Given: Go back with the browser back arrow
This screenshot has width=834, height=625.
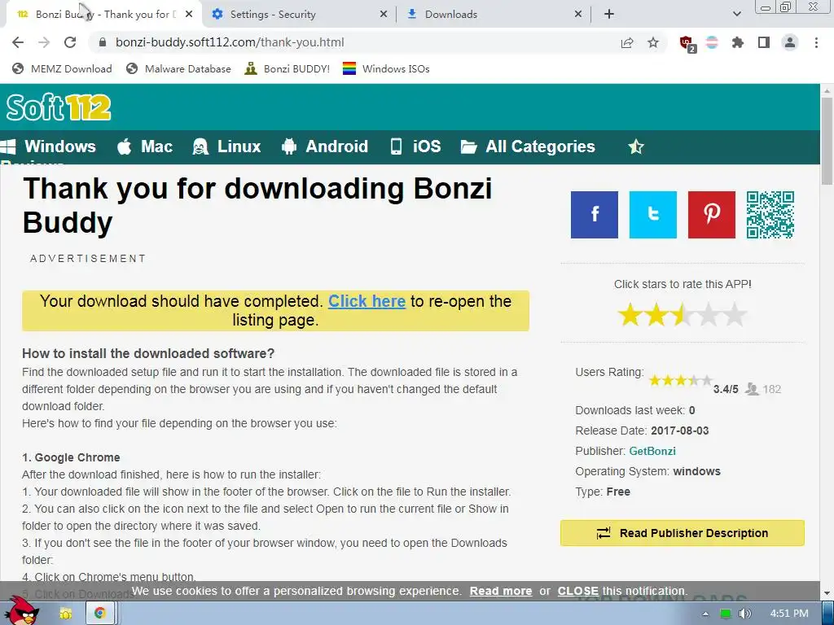Looking at the screenshot, I should (x=18, y=42).
